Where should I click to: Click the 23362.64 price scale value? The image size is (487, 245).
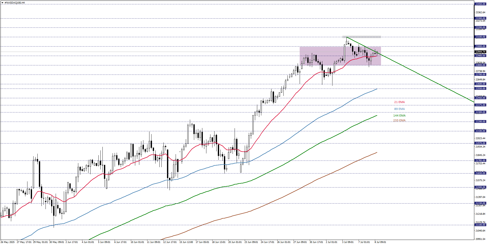pos(480,12)
